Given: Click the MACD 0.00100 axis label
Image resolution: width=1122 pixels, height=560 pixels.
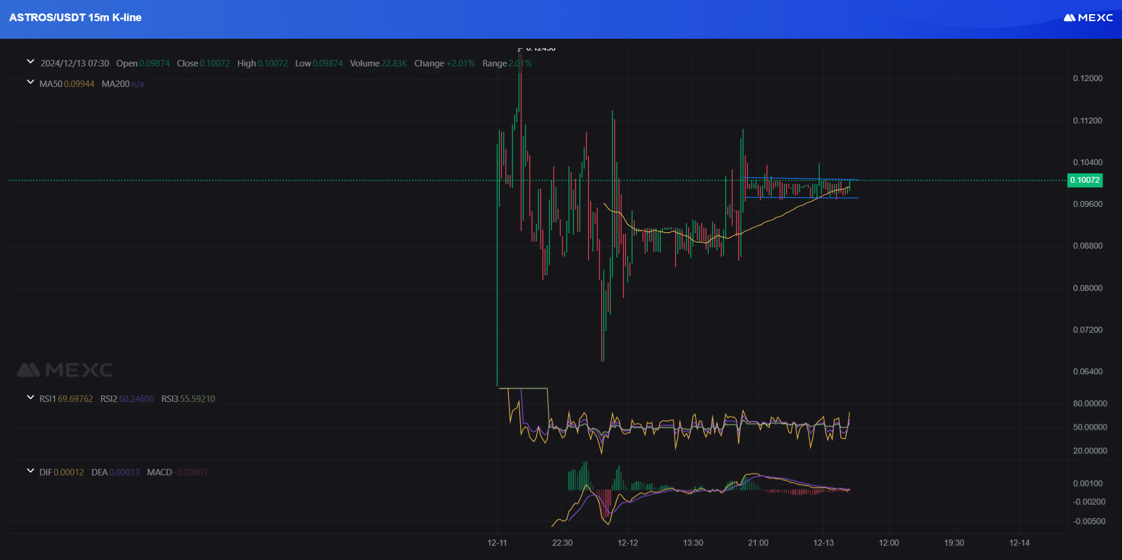Looking at the screenshot, I should coord(1088,484).
